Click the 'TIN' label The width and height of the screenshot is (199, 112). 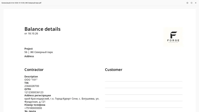[x=26, y=83]
